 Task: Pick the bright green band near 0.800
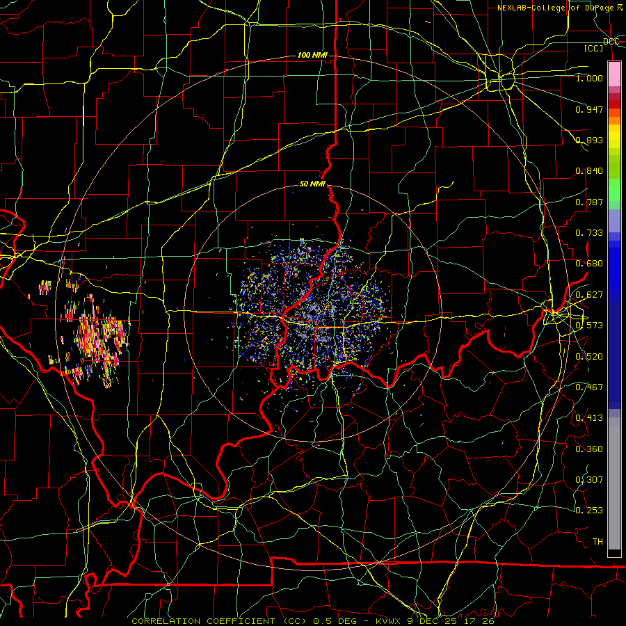(614, 190)
